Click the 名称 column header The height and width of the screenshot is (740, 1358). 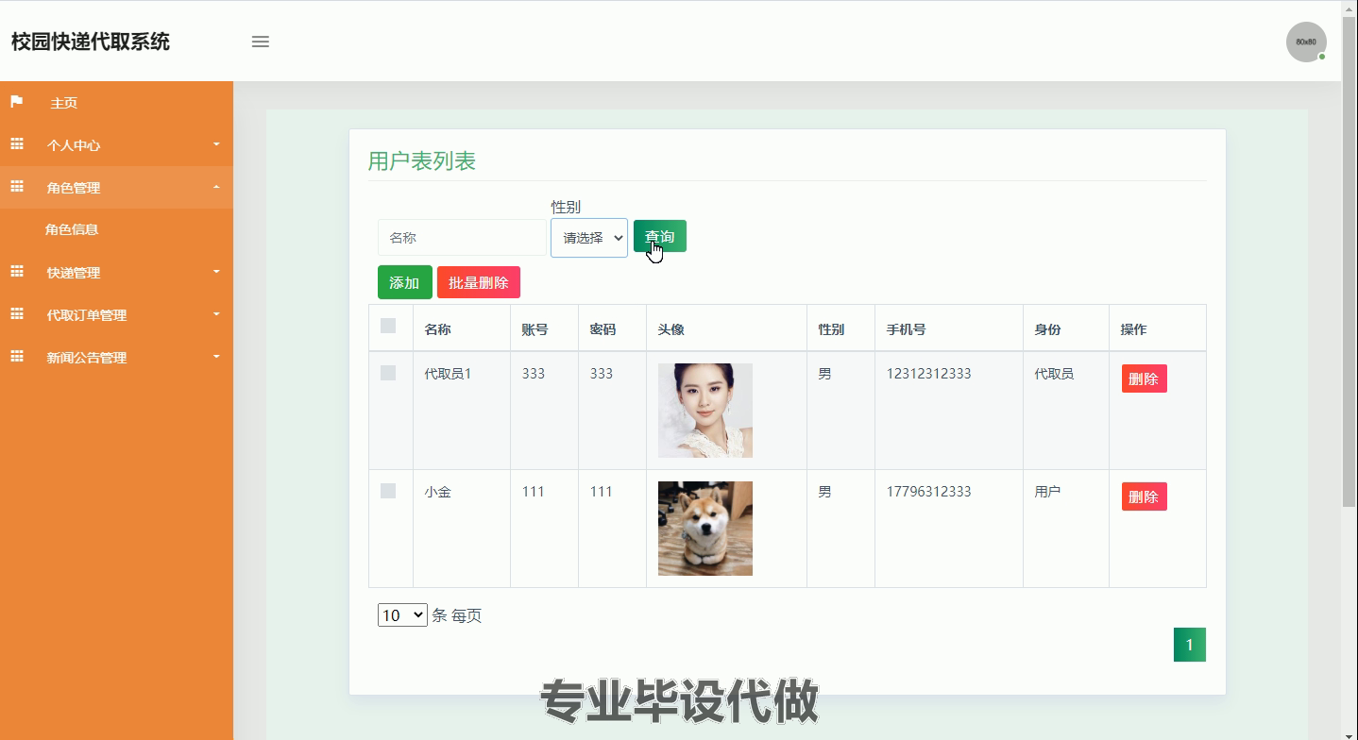tap(437, 329)
